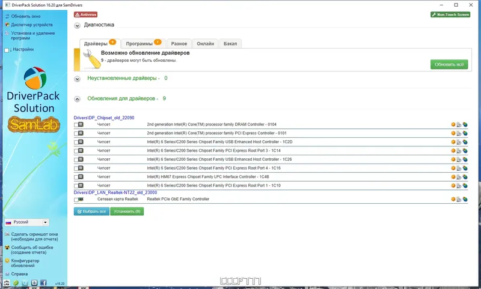Image resolution: width=481 pixels, height=289 pixels.
Task: Click the yellow Конфигуратор обновлений icon
Action: tap(7, 261)
